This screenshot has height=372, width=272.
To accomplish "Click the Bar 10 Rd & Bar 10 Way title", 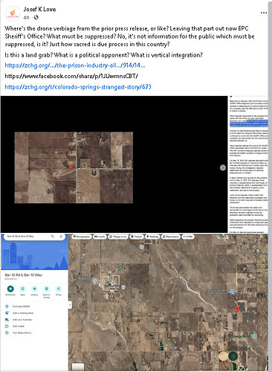I will point(24,275).
